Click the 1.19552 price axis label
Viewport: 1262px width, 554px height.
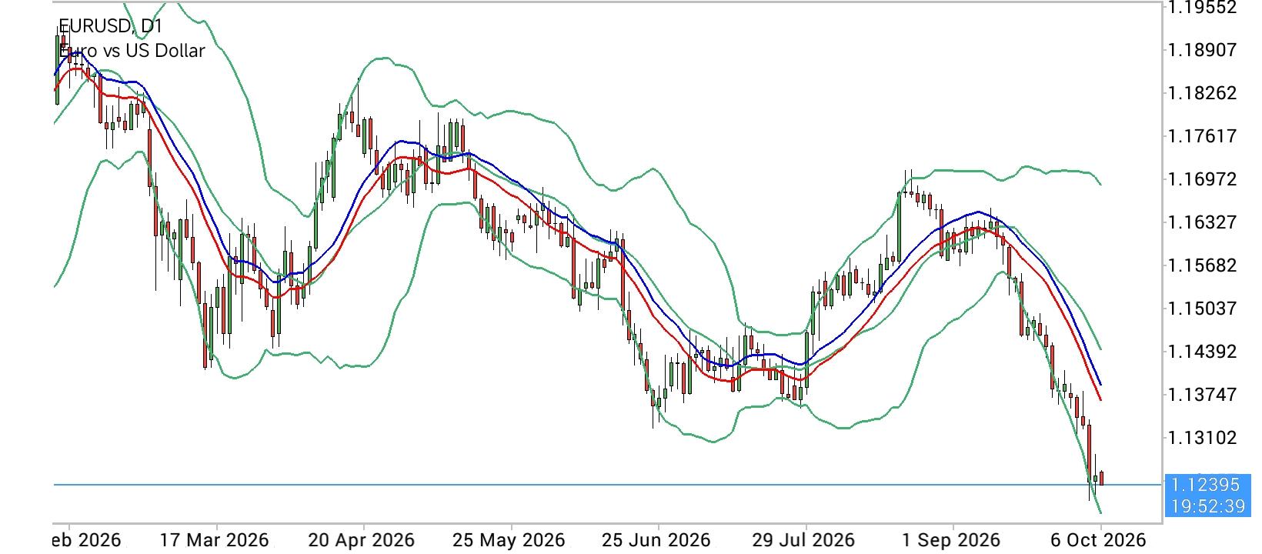[x=1202, y=7]
